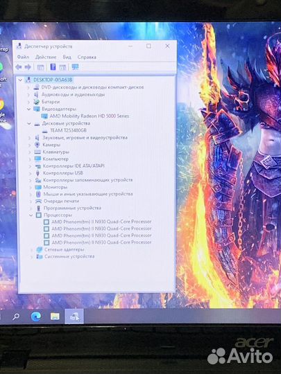Click the Батареи battery icon
Screen dimensions: 281x374
(37, 102)
